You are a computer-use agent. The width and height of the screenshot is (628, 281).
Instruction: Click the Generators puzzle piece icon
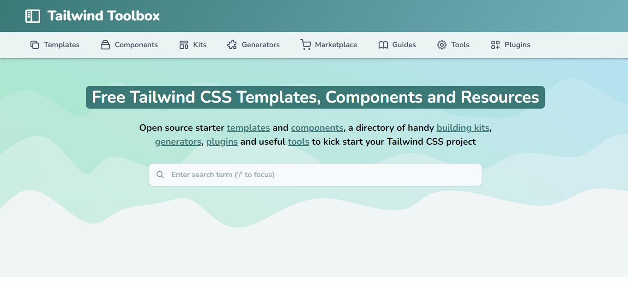pyautogui.click(x=232, y=45)
